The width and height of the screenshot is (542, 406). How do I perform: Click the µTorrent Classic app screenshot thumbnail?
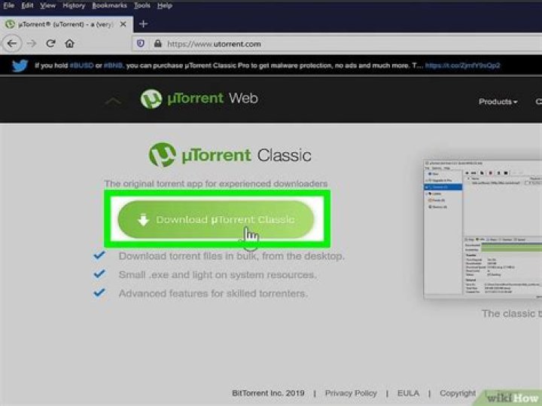click(482, 227)
